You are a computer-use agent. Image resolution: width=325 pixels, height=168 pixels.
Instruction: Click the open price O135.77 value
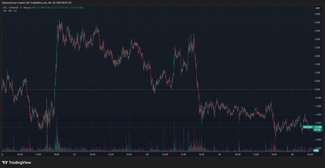click(35, 7)
